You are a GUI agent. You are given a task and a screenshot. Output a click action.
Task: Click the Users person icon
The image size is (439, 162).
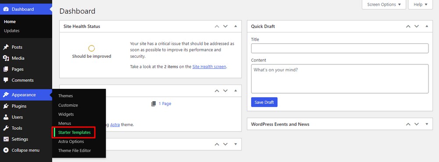tap(6, 117)
